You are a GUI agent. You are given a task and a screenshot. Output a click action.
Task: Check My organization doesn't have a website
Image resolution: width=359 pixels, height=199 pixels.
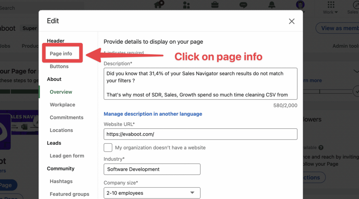point(108,148)
